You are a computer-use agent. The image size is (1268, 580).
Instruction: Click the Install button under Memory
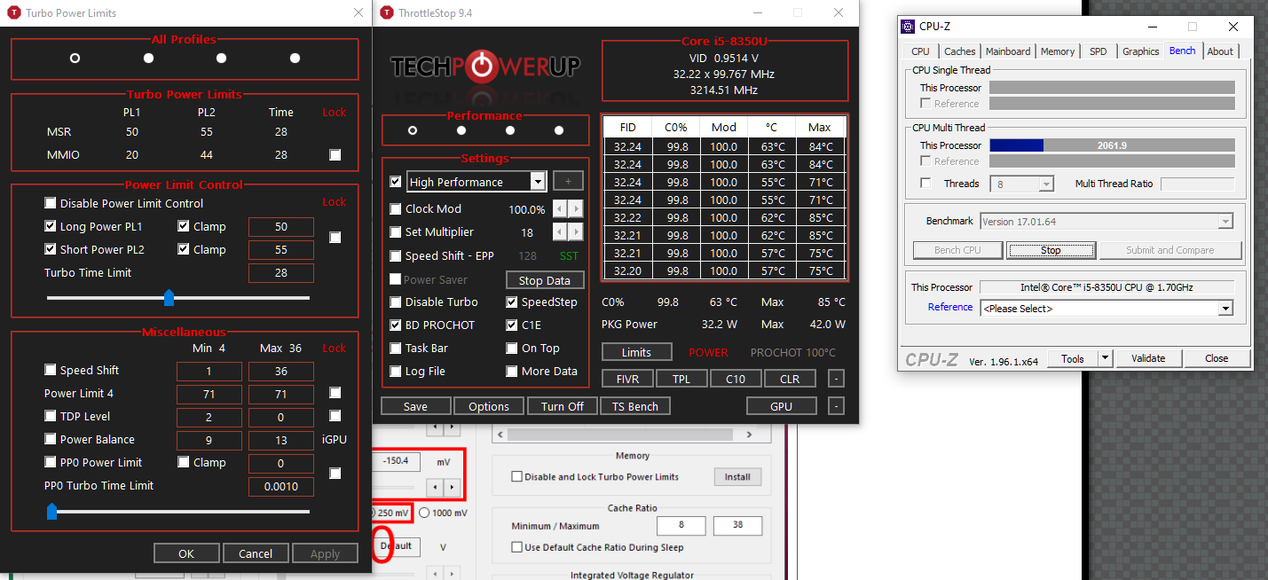pos(737,476)
